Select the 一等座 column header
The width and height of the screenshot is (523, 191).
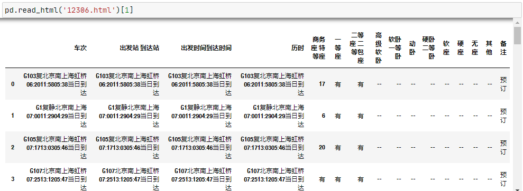click(x=338, y=48)
